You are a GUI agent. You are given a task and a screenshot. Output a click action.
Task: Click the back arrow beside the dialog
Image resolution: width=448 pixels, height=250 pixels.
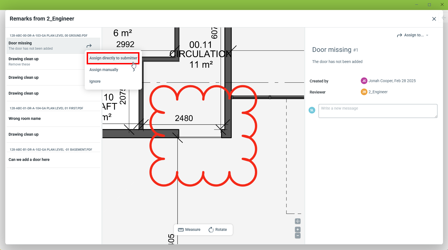[444, 18]
